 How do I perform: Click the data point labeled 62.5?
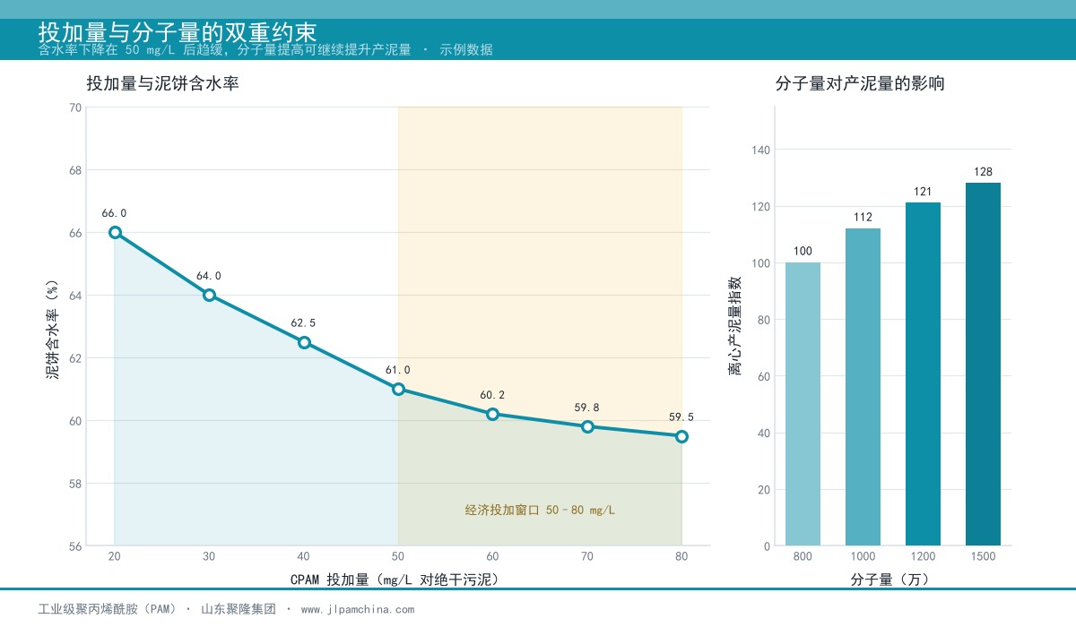tap(304, 342)
